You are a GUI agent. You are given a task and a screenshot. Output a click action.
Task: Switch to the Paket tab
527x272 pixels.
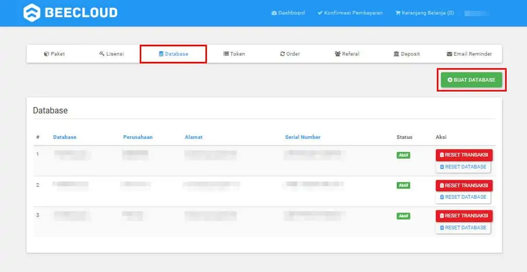tap(54, 54)
